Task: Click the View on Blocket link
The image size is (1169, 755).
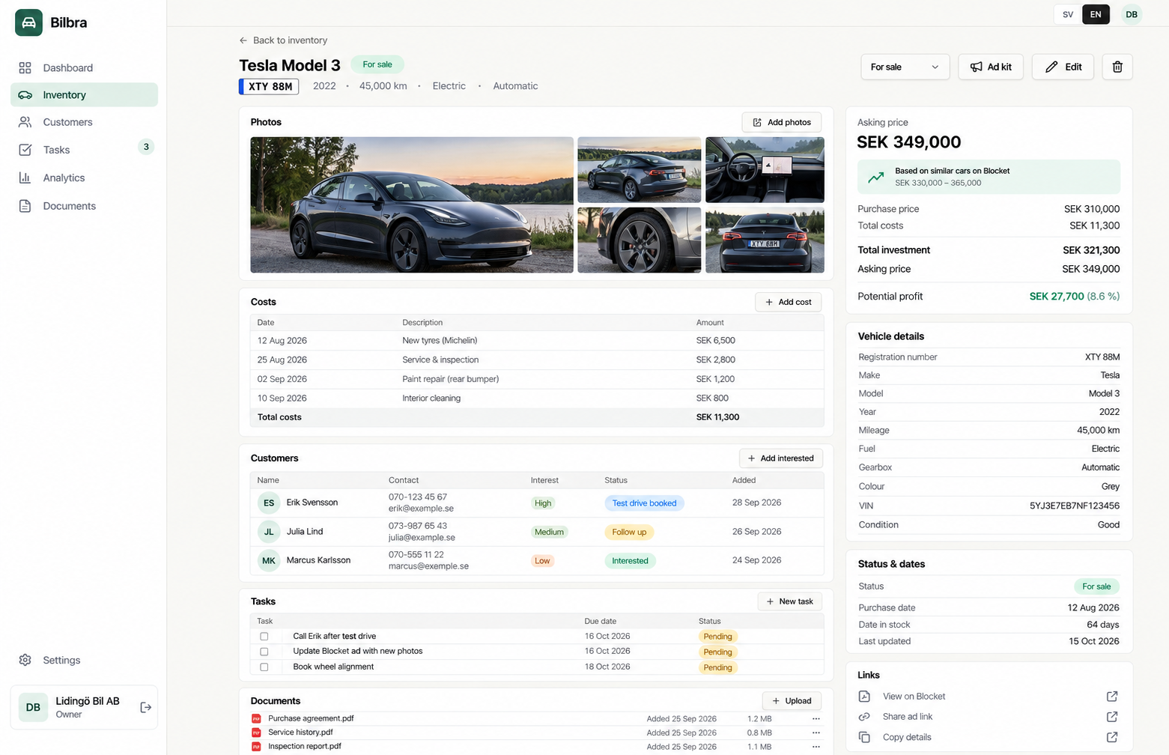Action: tap(914, 697)
